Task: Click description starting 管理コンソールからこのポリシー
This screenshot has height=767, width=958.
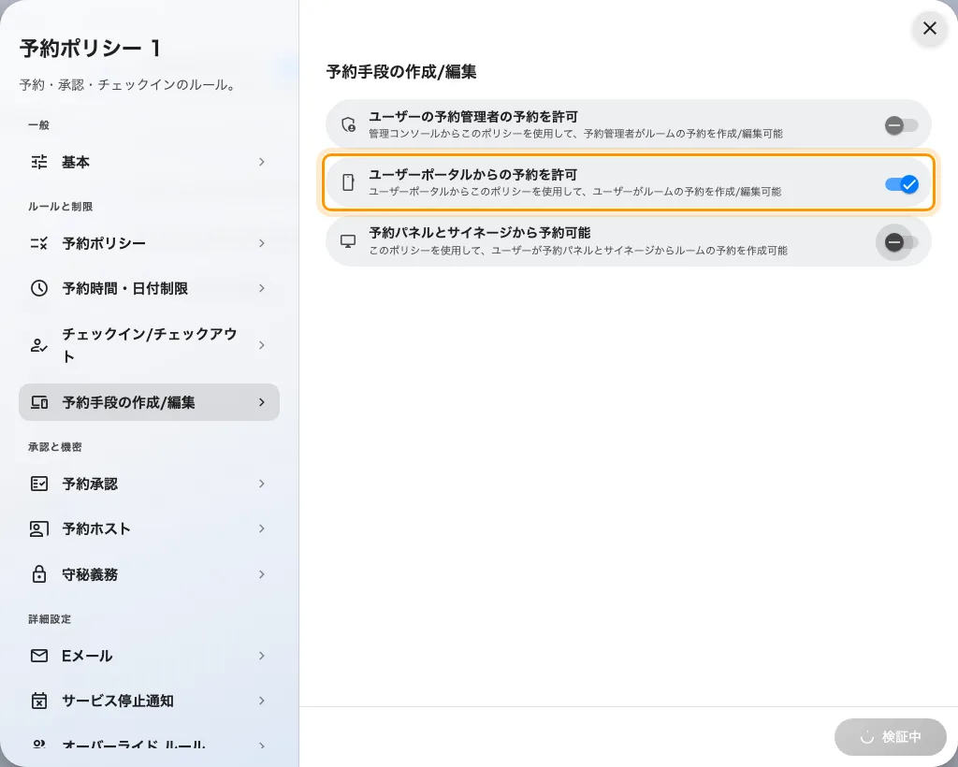Action: pos(575,134)
